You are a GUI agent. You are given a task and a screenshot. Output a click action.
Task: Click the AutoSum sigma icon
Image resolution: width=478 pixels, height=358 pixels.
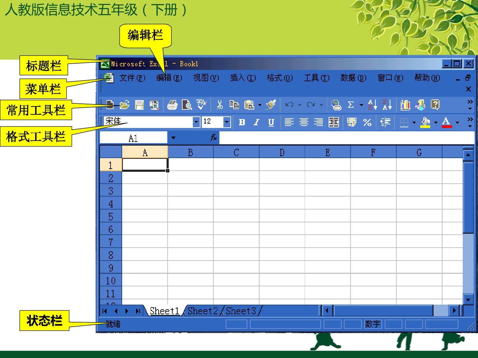click(x=351, y=105)
